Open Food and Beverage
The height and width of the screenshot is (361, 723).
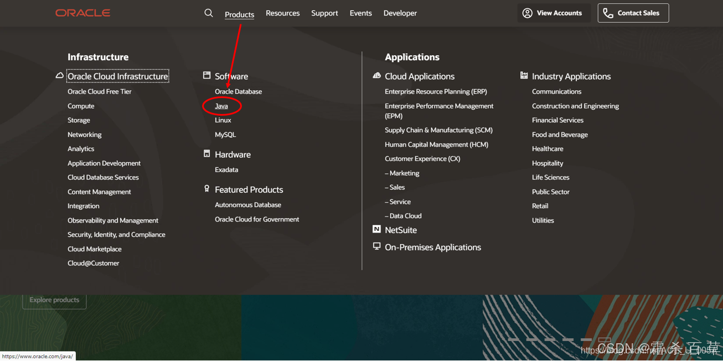[560, 135]
